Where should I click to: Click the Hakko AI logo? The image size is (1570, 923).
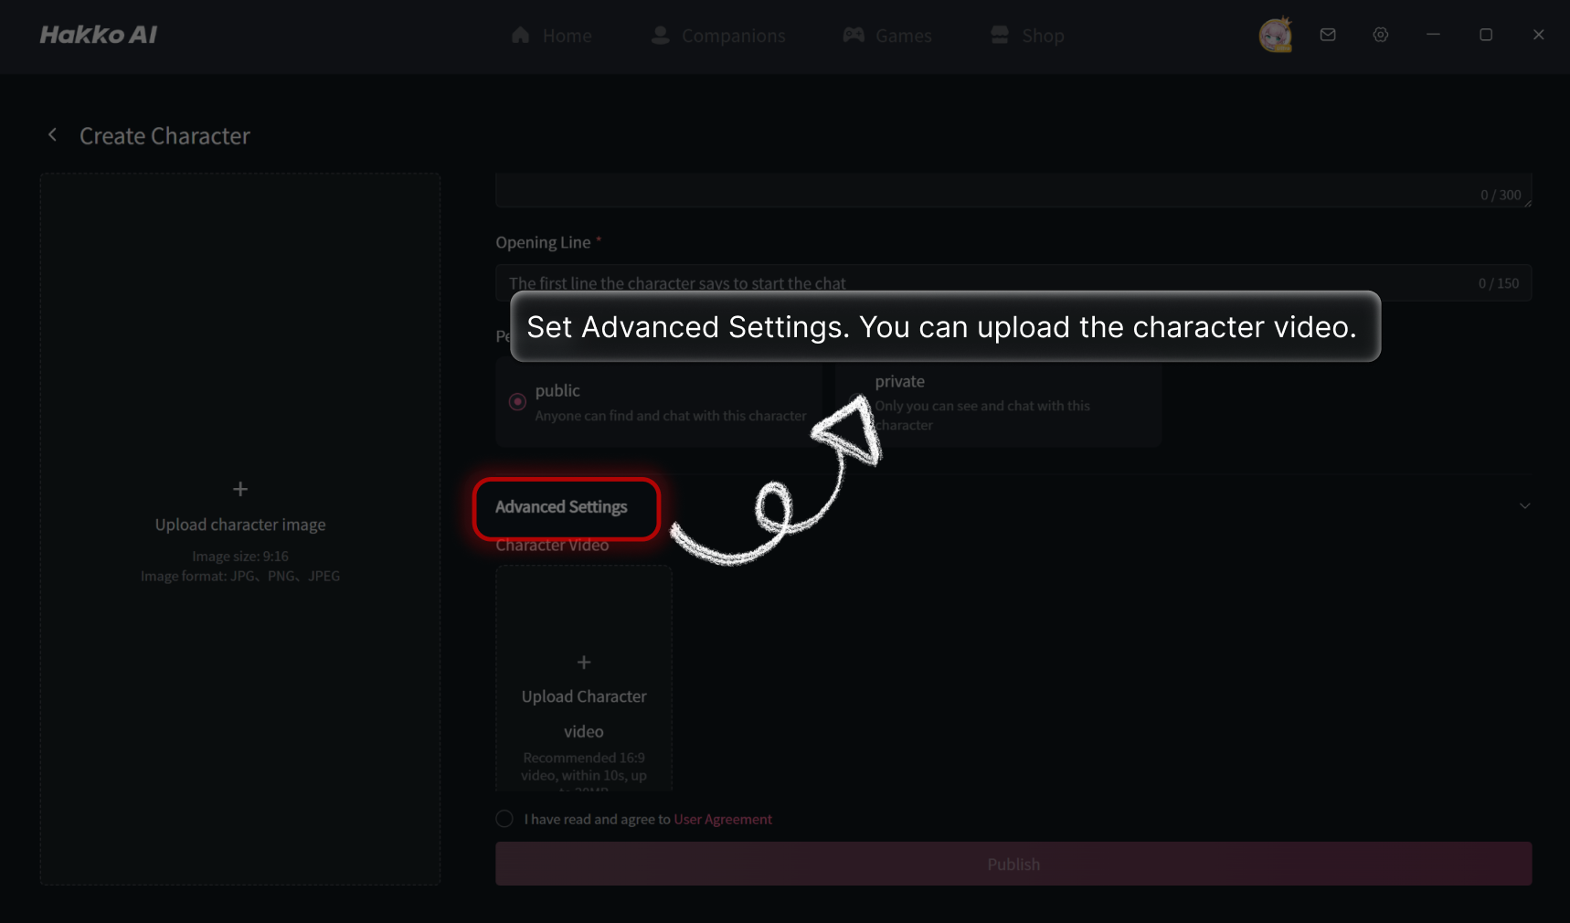click(x=99, y=35)
